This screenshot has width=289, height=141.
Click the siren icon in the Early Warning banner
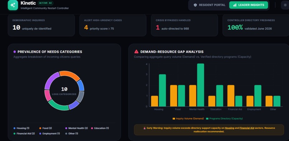click(144, 128)
